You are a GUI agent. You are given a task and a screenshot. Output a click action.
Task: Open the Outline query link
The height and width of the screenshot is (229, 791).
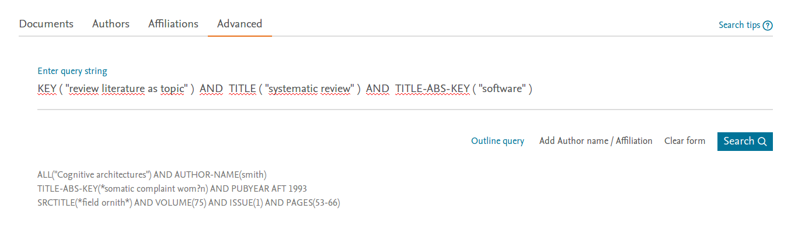coord(498,141)
